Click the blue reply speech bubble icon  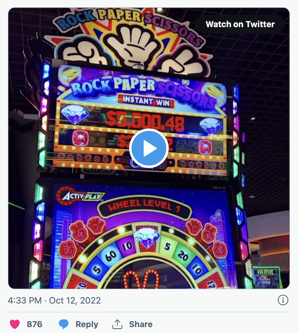pyautogui.click(x=64, y=324)
